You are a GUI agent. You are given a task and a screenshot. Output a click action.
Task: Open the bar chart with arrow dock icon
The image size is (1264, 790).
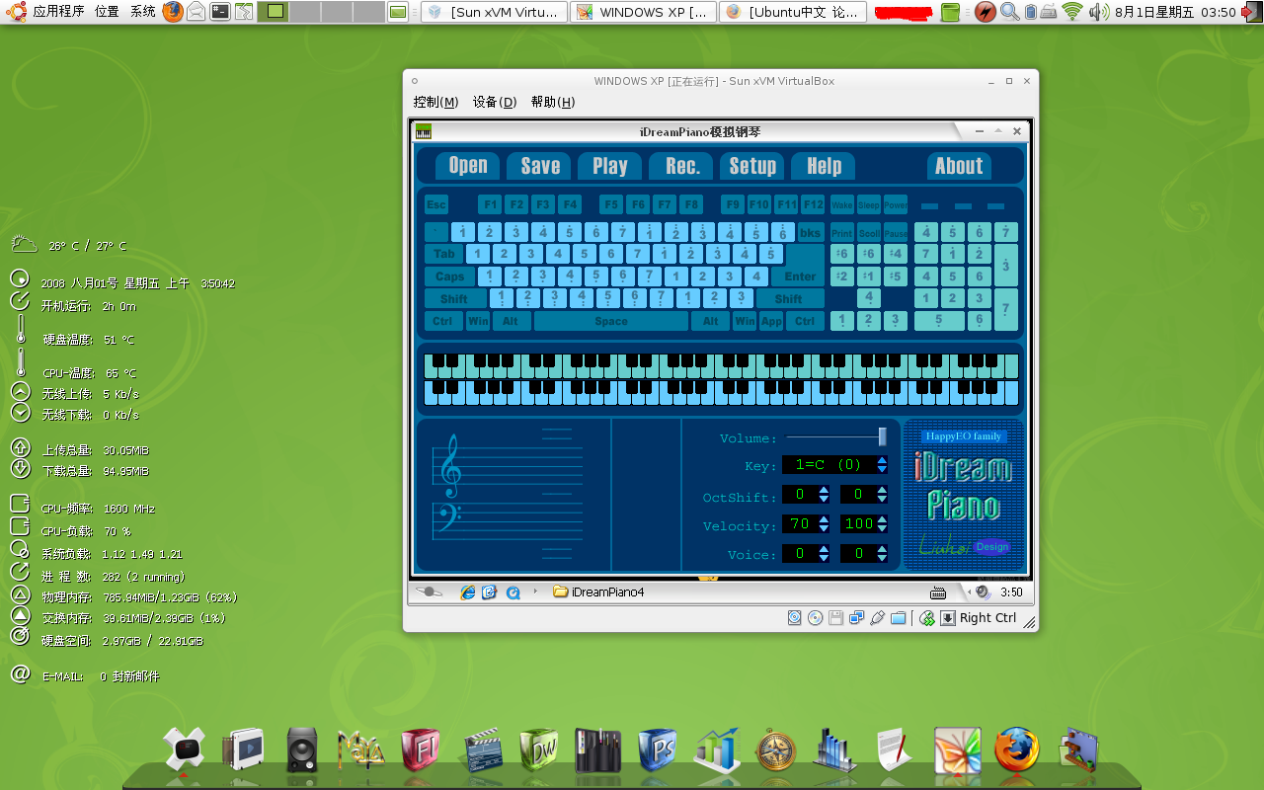tap(718, 750)
